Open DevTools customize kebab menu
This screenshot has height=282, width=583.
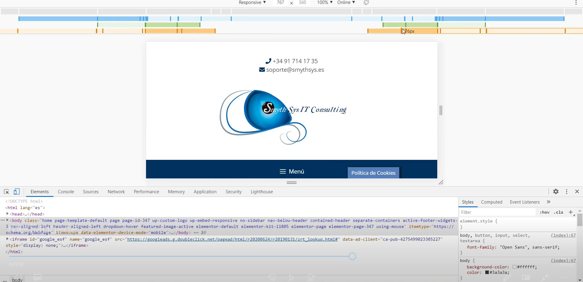click(567, 191)
